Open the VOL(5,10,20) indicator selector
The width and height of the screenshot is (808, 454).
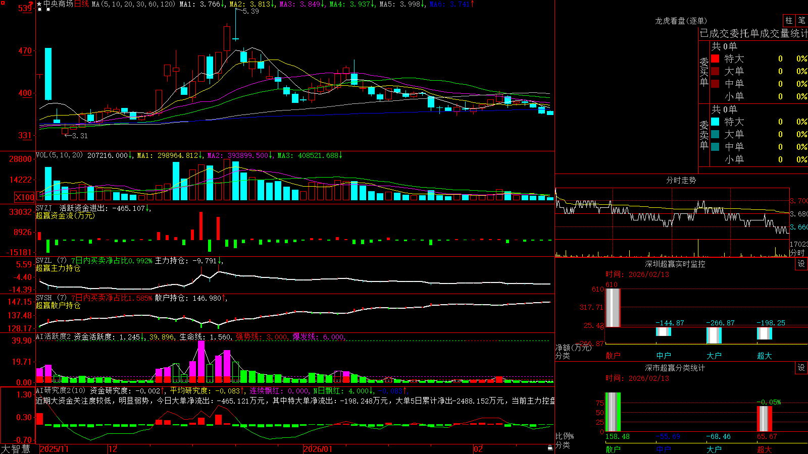pyautogui.click(x=59, y=155)
